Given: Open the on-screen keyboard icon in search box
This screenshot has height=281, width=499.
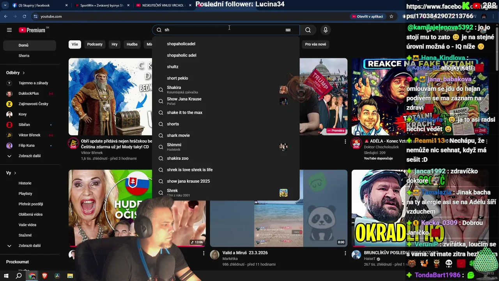Looking at the screenshot, I should pos(288,30).
